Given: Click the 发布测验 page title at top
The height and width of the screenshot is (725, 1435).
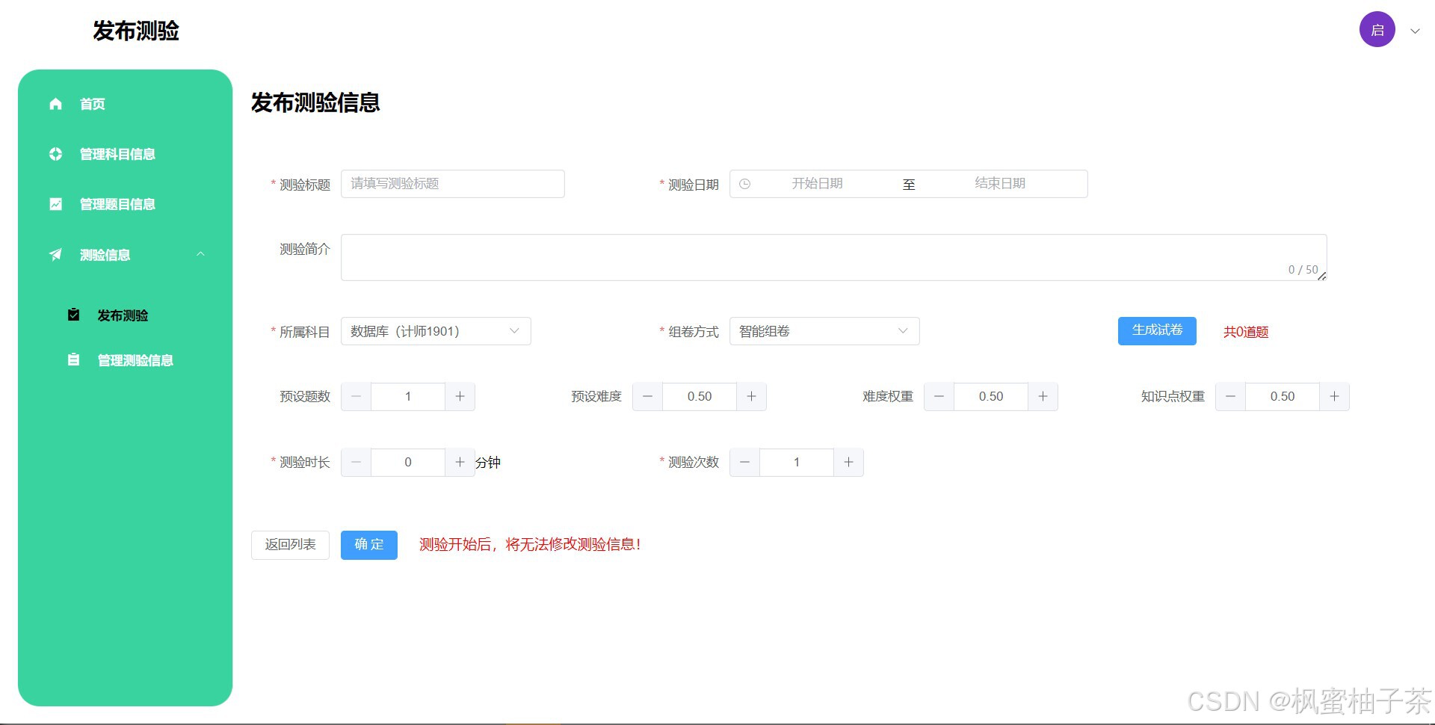Looking at the screenshot, I should pyautogui.click(x=136, y=31).
